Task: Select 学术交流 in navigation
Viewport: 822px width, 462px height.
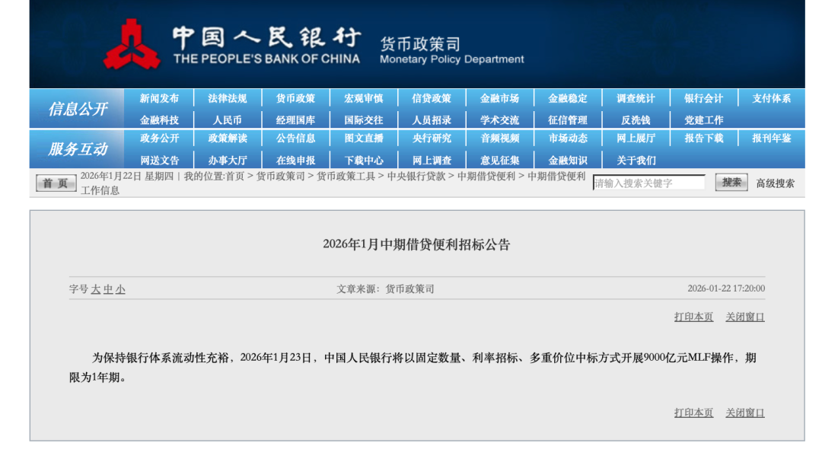Action: (x=499, y=120)
